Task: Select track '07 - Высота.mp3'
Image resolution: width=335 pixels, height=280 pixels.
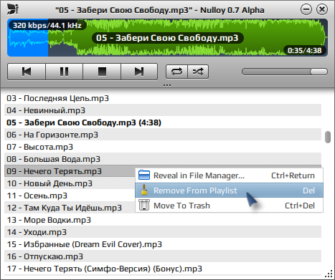Action: coord(163,147)
